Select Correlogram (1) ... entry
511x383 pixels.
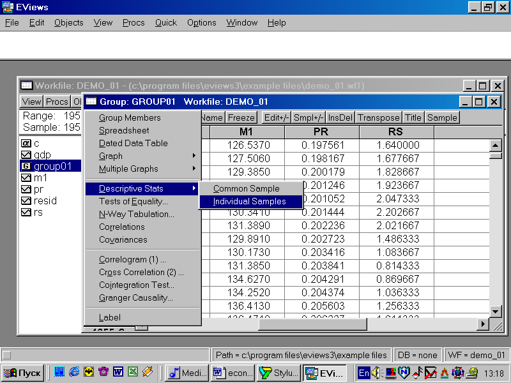pos(142,260)
